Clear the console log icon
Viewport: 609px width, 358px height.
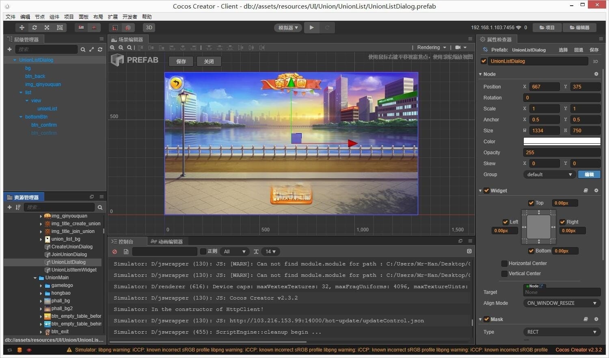coord(115,252)
